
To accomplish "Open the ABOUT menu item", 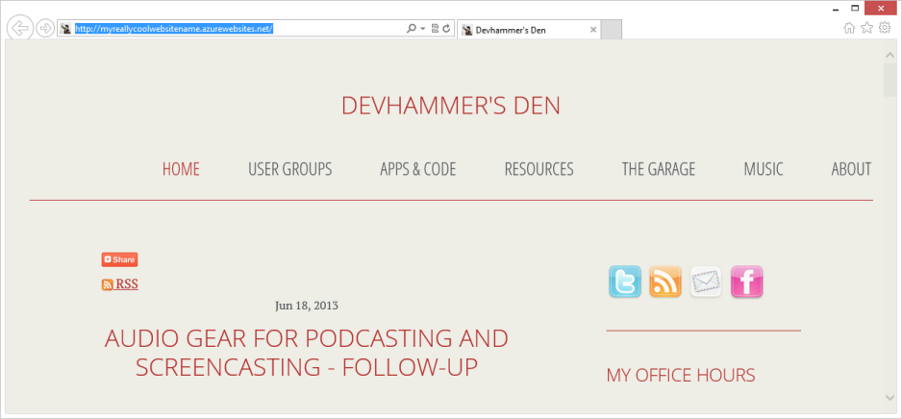I will (x=851, y=169).
